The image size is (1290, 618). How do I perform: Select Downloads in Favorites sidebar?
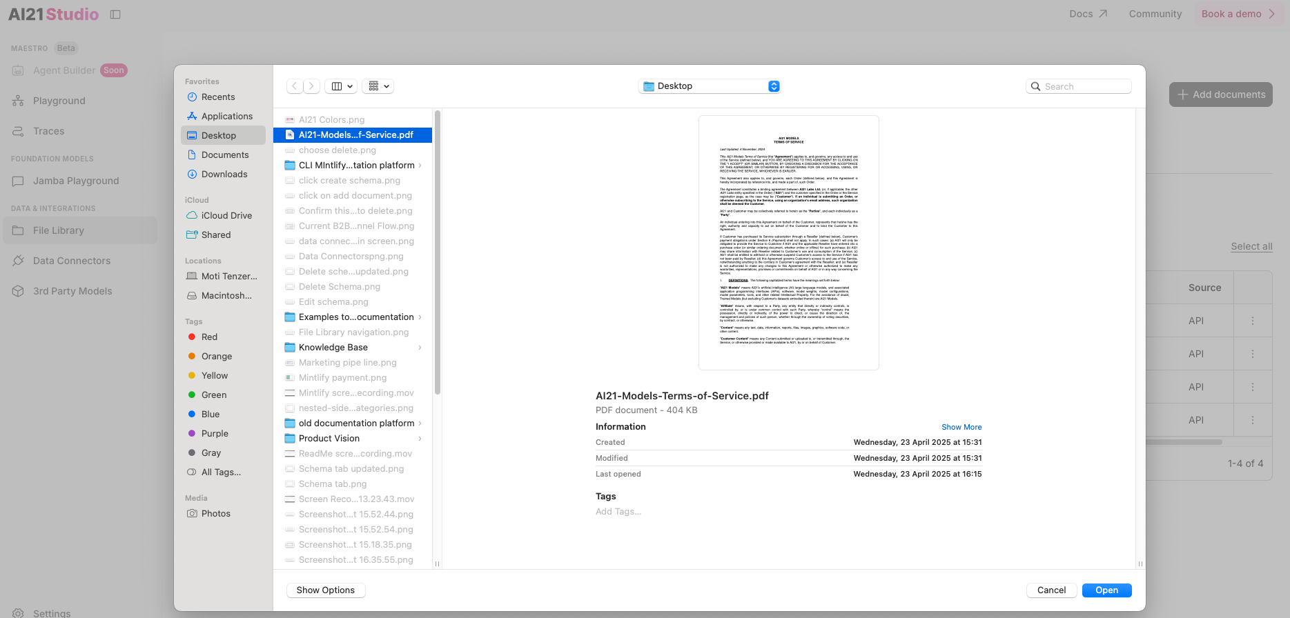(224, 175)
